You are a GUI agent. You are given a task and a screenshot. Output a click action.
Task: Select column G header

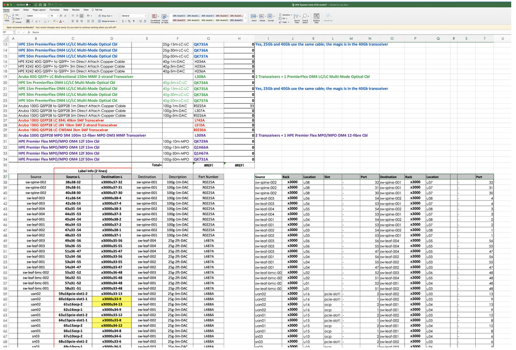pos(208,39)
